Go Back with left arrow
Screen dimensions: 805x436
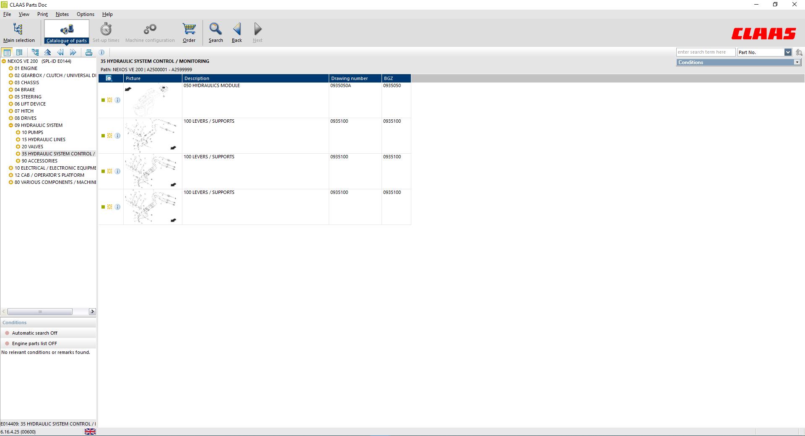[237, 33]
